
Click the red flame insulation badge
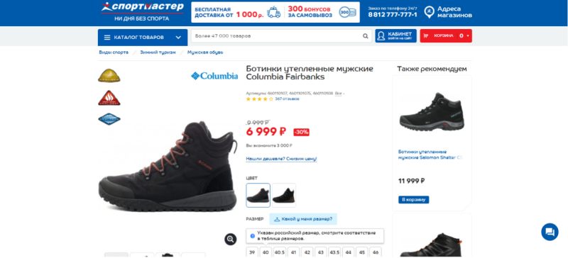pyautogui.click(x=109, y=98)
